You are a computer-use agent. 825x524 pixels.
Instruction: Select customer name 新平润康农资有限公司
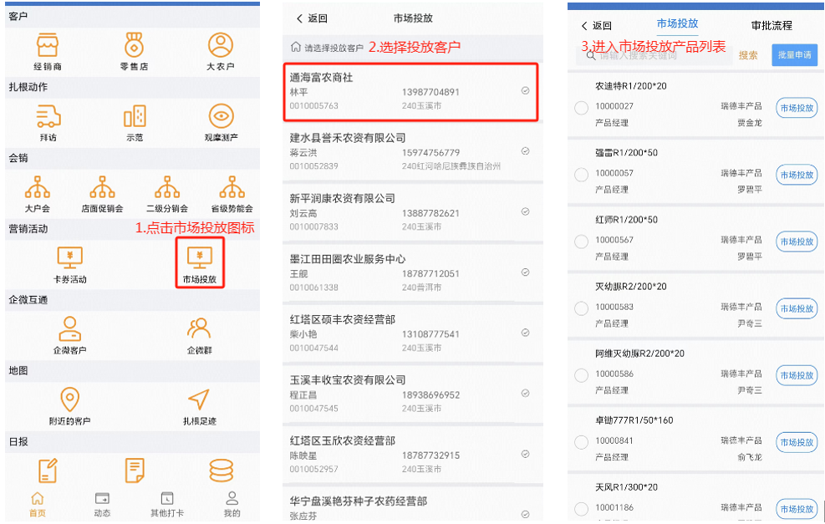click(x=342, y=198)
